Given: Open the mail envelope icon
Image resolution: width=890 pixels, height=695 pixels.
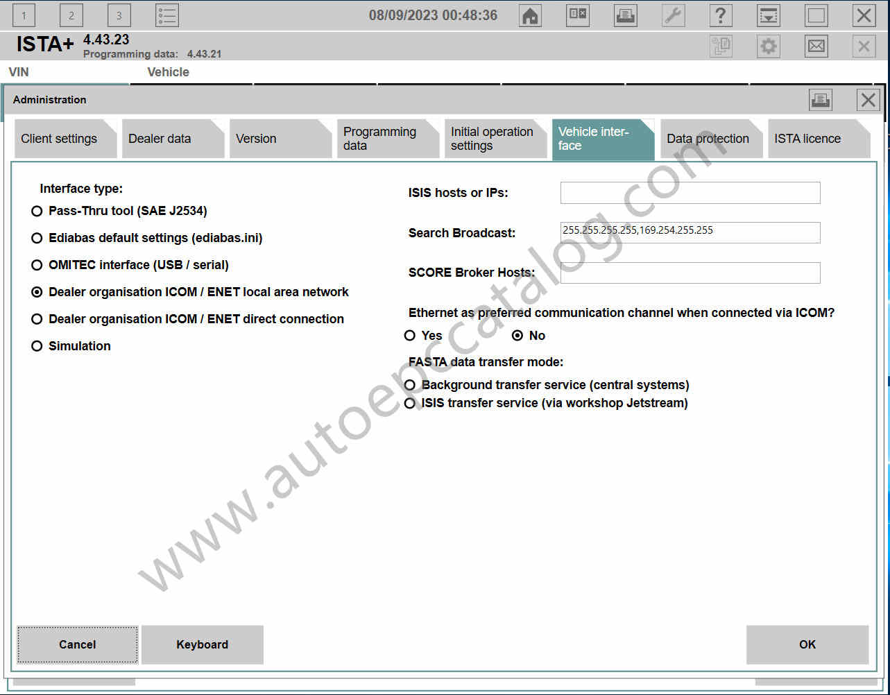Looking at the screenshot, I should point(816,46).
